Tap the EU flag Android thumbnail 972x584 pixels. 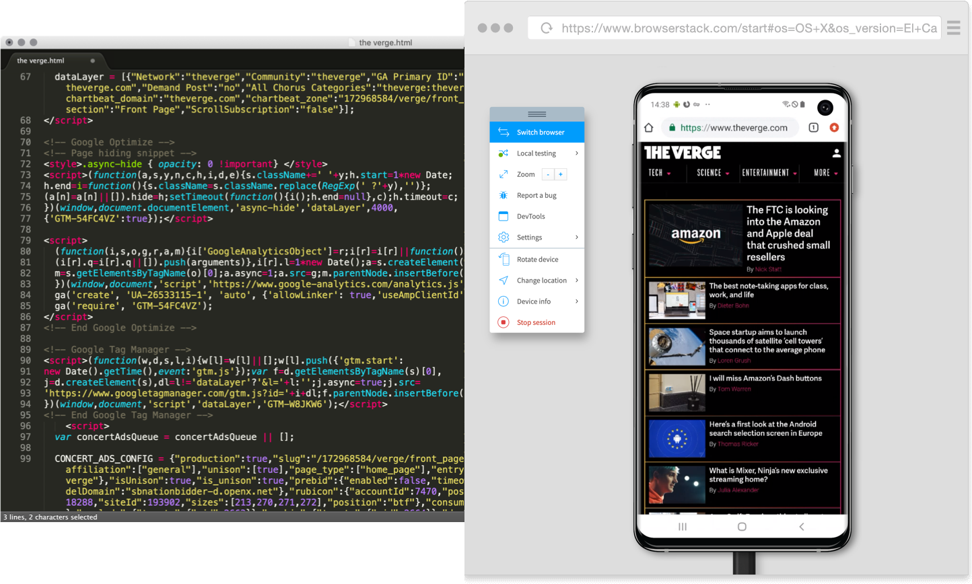pyautogui.click(x=676, y=439)
